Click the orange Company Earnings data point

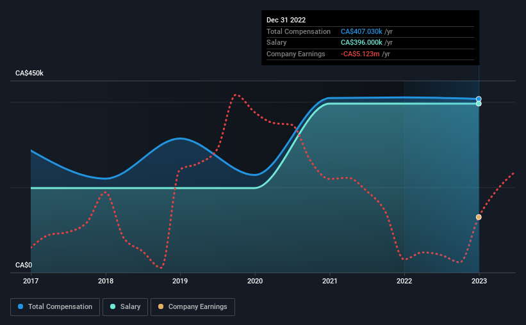[479, 217]
